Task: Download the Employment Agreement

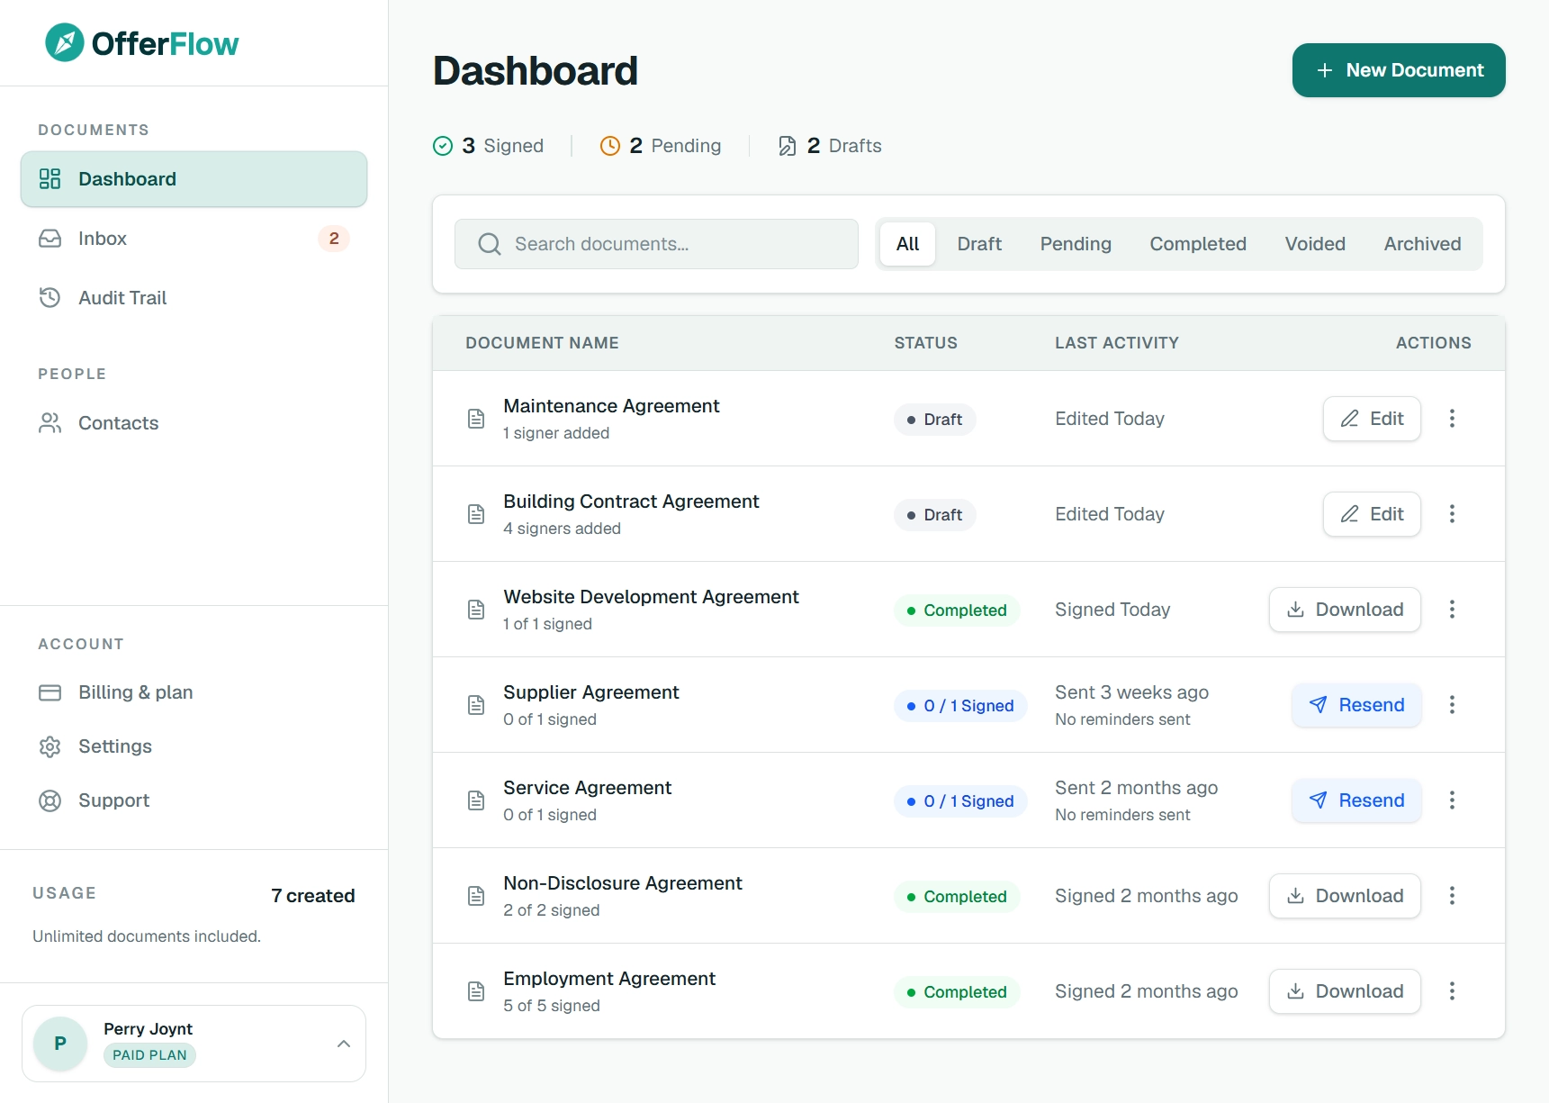Action: 1345,991
